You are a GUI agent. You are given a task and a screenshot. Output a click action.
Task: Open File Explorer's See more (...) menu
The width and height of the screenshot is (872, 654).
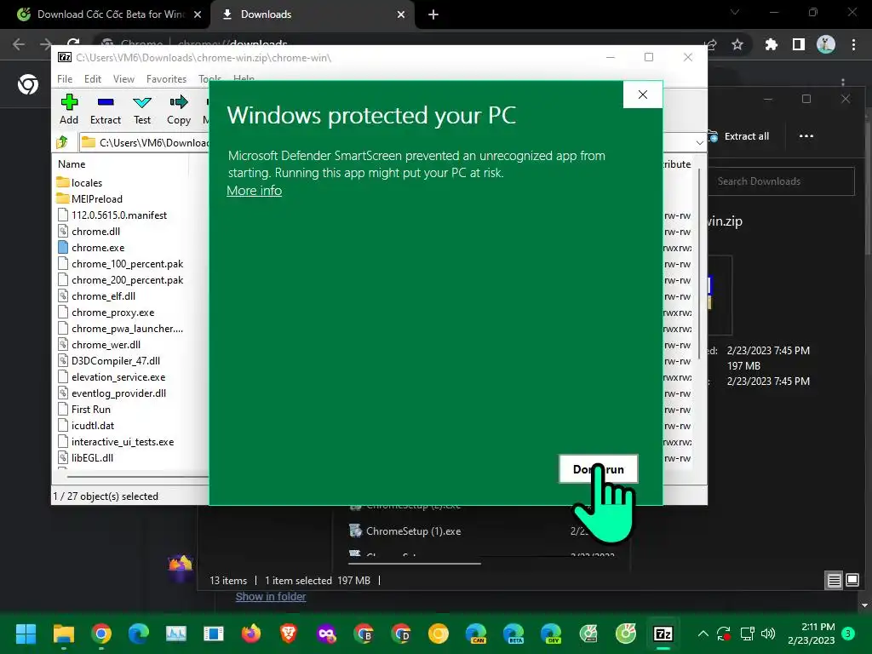pyautogui.click(x=806, y=136)
